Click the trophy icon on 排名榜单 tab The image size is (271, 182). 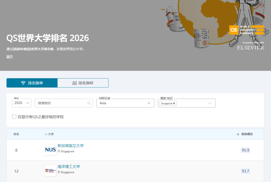pos(23,82)
